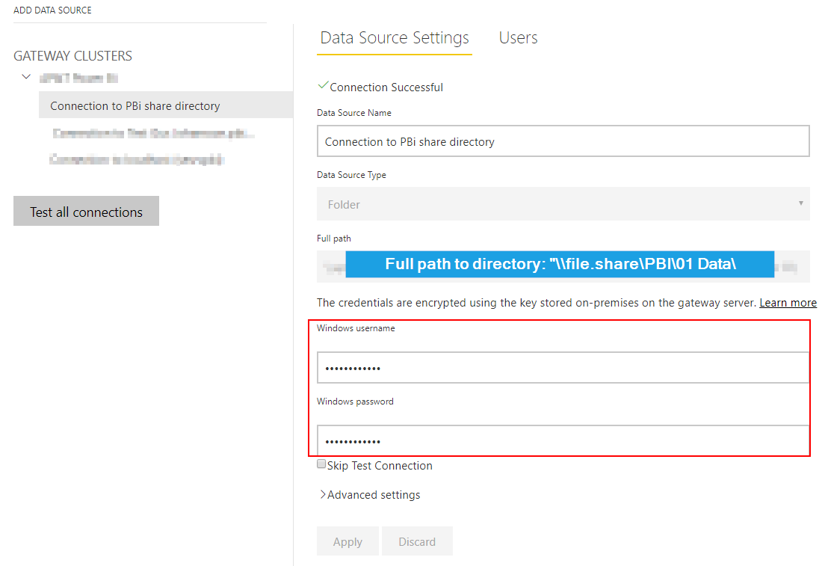Open the Learn more link
Image resolution: width=828 pixels, height=566 pixels.
788,303
